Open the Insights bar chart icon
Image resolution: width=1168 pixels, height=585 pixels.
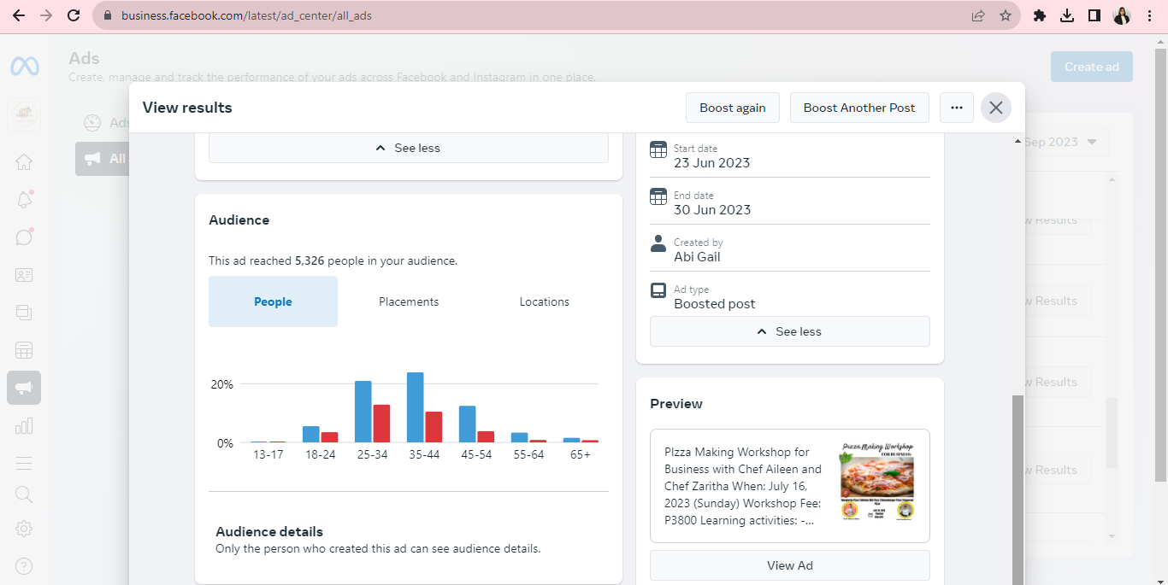pos(24,425)
